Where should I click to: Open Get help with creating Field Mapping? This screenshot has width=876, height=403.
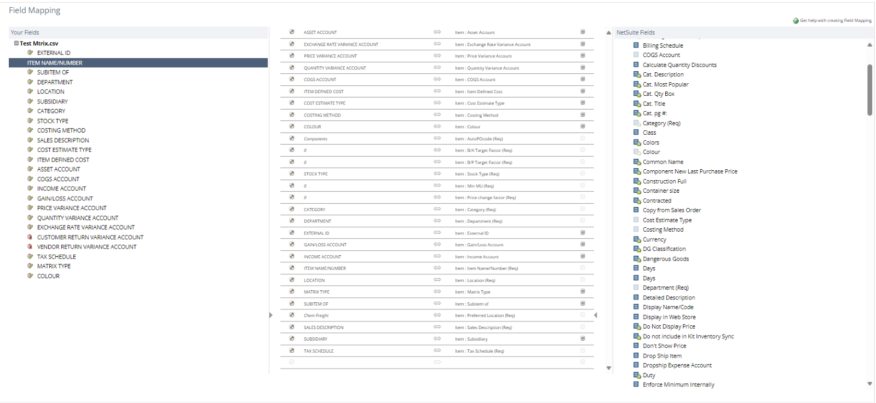pyautogui.click(x=835, y=21)
